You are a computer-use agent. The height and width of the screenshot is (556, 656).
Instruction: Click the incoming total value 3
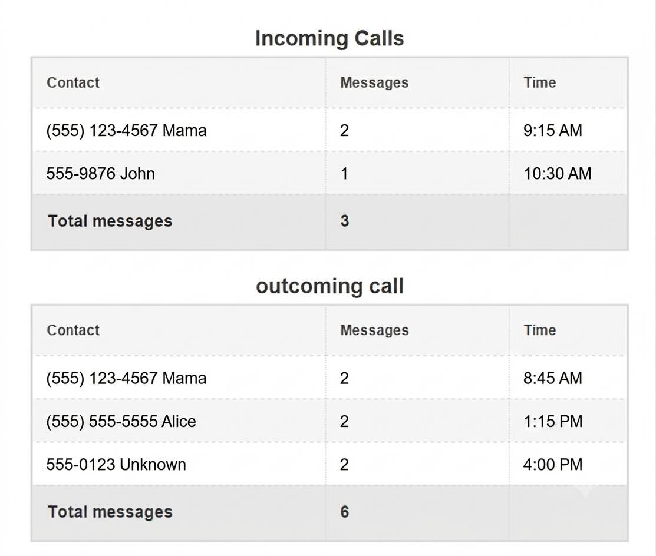point(344,221)
